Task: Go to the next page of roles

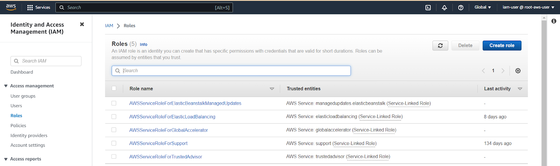Action: [x=503, y=71]
